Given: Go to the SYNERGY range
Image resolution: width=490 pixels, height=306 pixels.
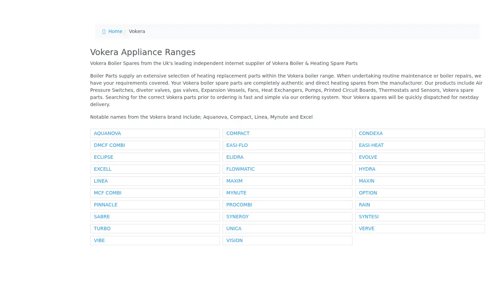Looking at the screenshot, I should click(287, 217).
